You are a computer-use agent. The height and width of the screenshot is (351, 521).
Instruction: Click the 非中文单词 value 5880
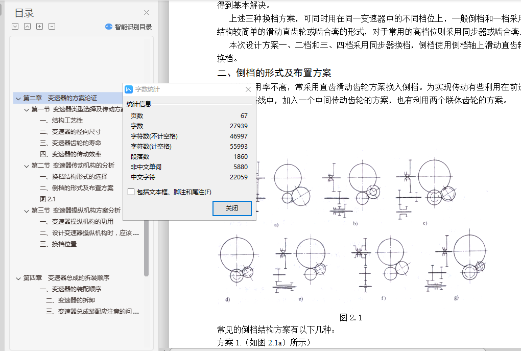[240, 167]
